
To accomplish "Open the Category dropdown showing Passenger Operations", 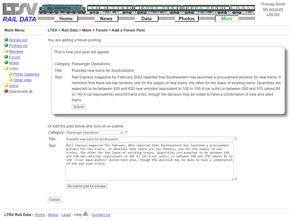I will point(95,133).
